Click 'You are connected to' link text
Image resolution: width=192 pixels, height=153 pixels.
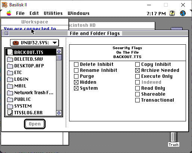point(30,29)
